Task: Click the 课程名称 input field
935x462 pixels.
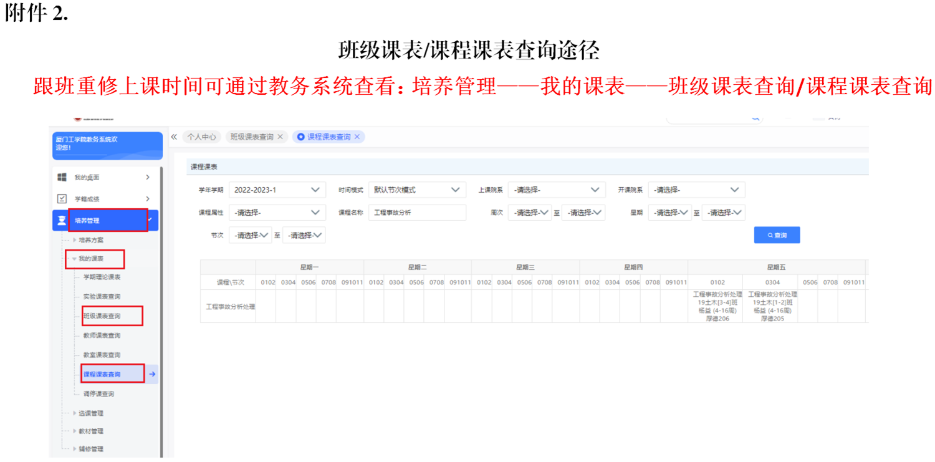Action: pyautogui.click(x=417, y=213)
